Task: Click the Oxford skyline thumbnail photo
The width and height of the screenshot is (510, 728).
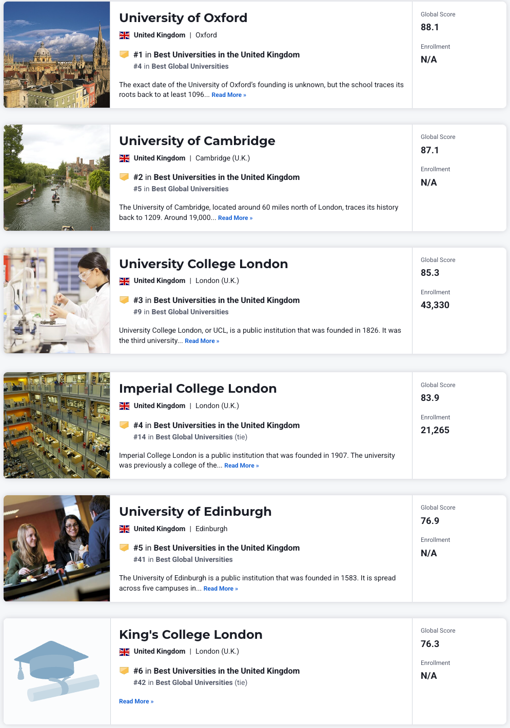Action: tap(57, 54)
